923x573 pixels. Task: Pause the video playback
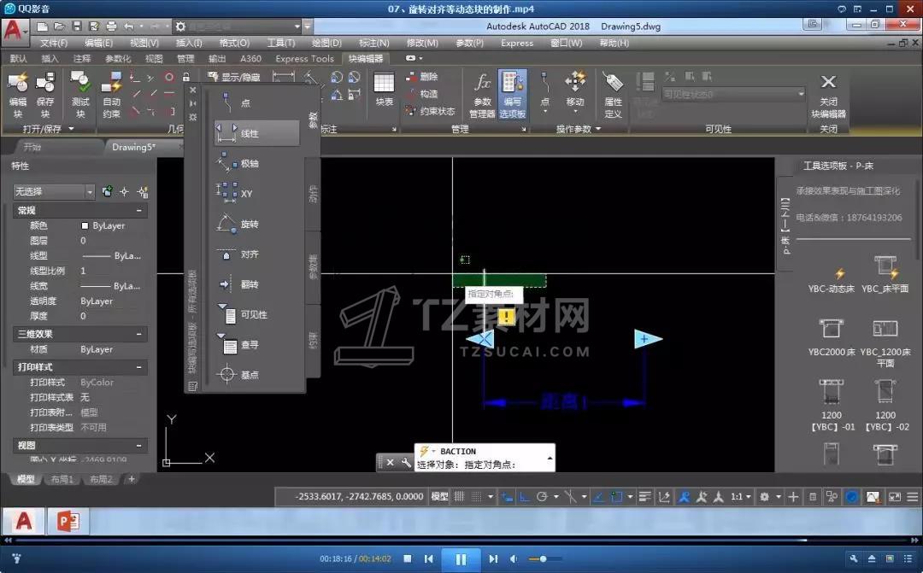click(x=461, y=559)
